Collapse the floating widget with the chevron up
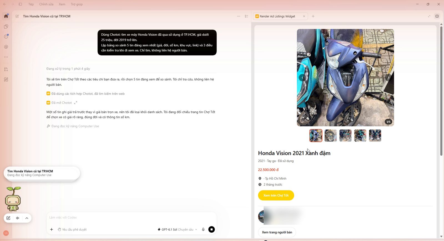The height and width of the screenshot is (241, 444). tap(27, 218)
